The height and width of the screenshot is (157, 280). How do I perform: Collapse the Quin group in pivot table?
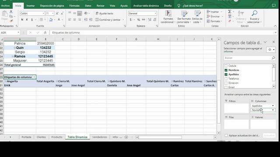14,48
